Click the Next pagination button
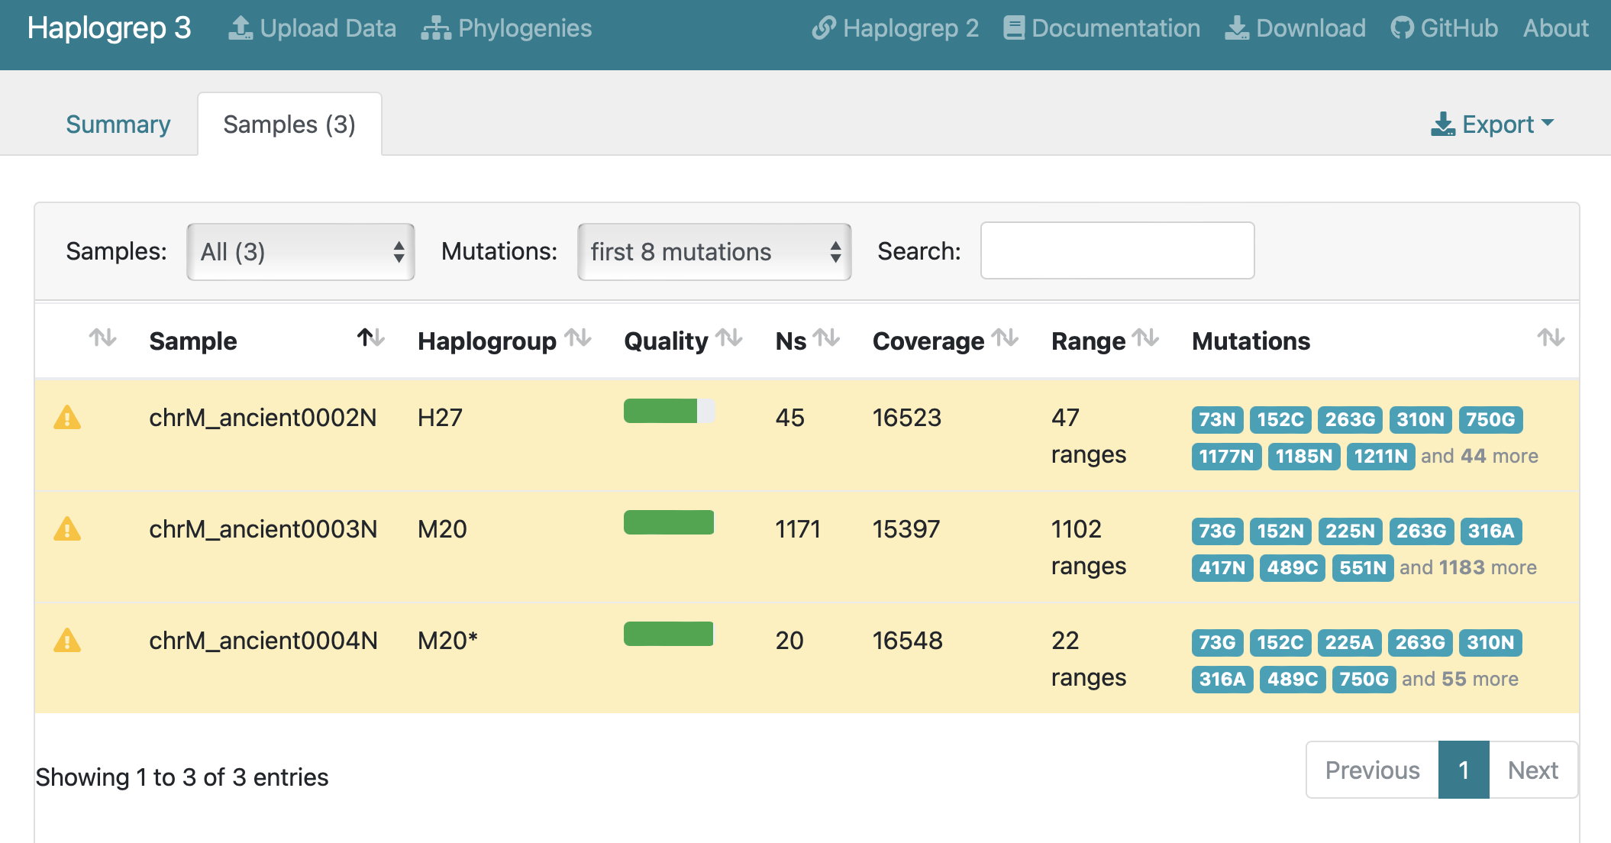Viewport: 1611px width, 843px height. pos(1532,770)
